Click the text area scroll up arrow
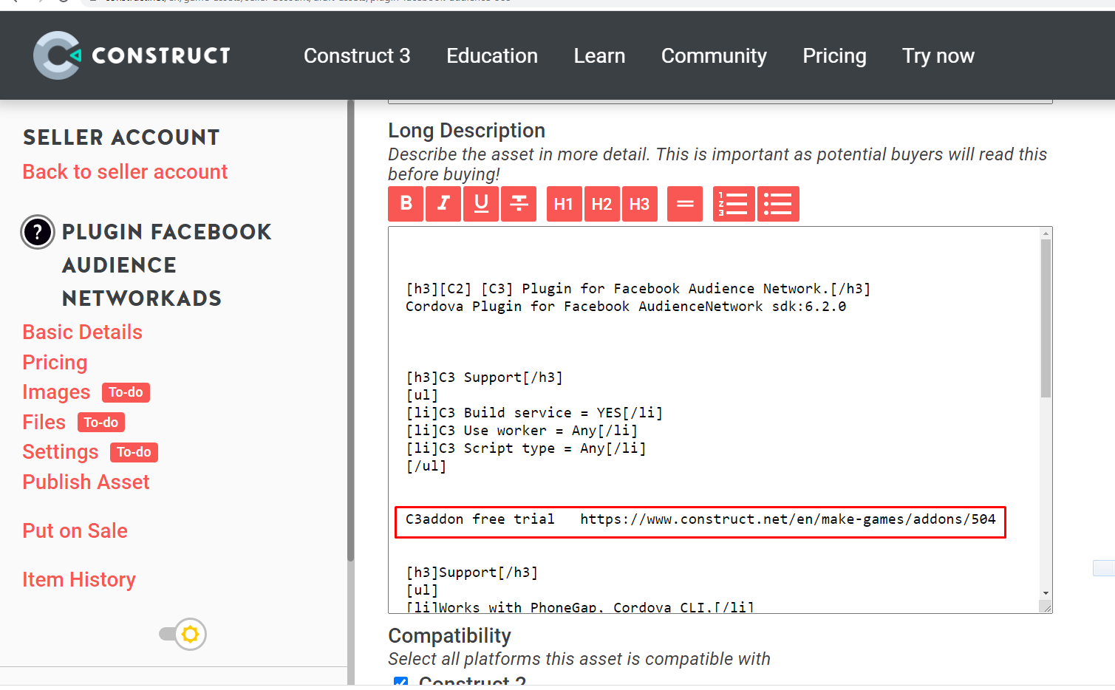 point(1046,233)
